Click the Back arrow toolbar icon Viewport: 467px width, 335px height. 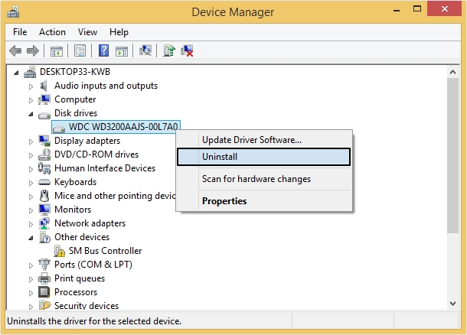[x=15, y=51]
